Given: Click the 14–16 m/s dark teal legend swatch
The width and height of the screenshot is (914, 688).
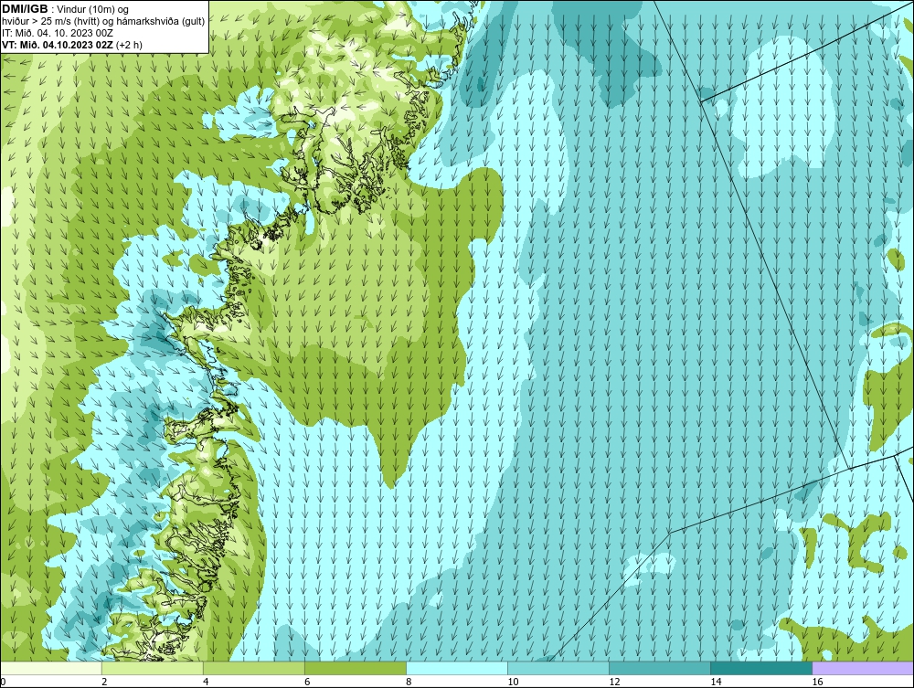Looking at the screenshot, I should click(x=761, y=668).
